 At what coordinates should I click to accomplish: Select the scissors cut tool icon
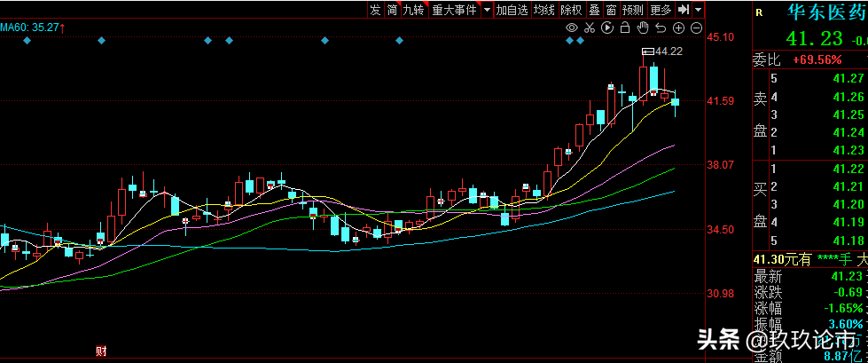click(x=590, y=28)
